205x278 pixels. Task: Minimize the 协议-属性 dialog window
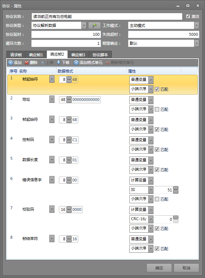click(x=178, y=6)
